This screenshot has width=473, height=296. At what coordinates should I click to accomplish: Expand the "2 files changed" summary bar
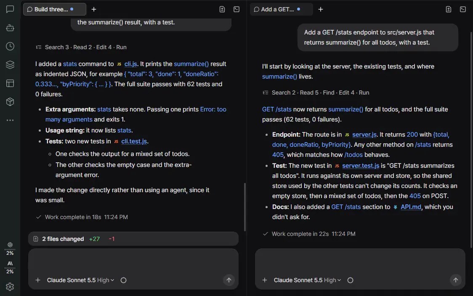[x=133, y=239]
